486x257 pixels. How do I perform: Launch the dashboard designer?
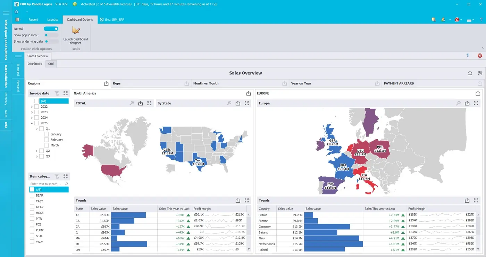[x=75, y=35]
